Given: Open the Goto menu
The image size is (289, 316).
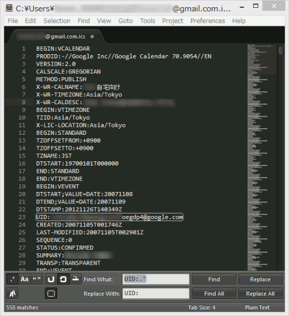Looking at the screenshot, I should 125,20.
